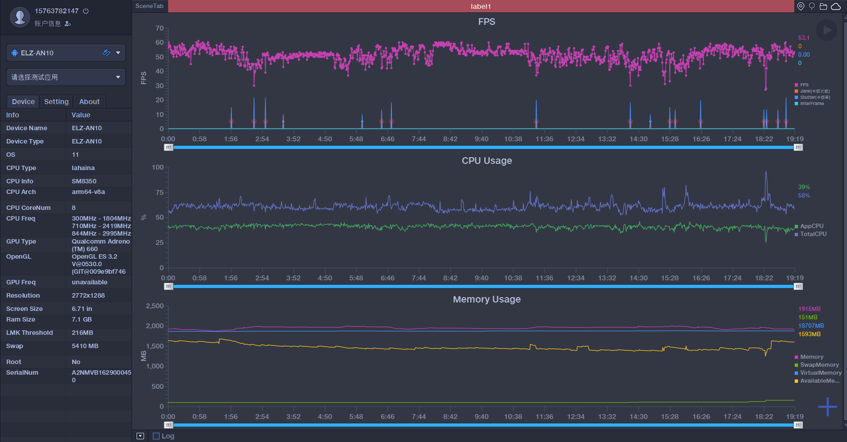Switch to the Setting tab
This screenshot has height=442, width=847.
pos(56,101)
